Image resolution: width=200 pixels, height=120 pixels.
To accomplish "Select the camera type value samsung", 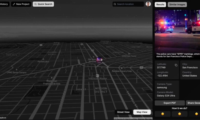I will 162,88.
